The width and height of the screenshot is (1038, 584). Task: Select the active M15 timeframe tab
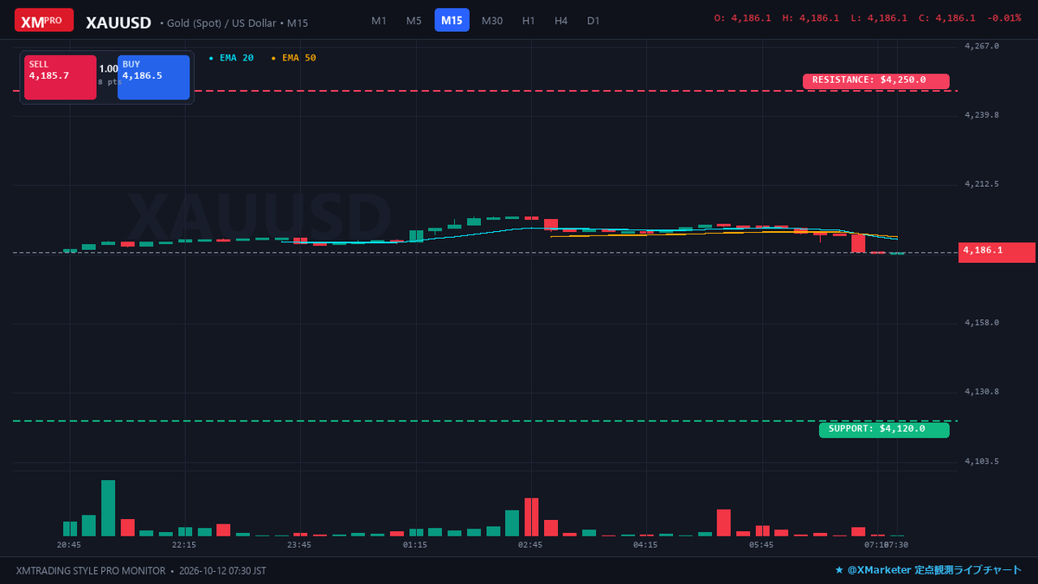pos(452,20)
